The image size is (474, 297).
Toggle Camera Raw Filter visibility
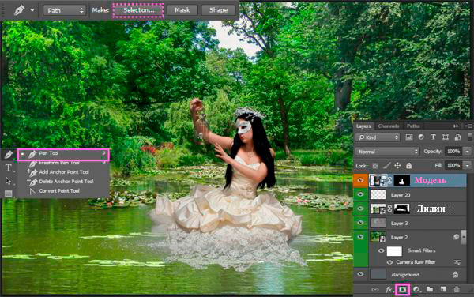tap(389, 262)
